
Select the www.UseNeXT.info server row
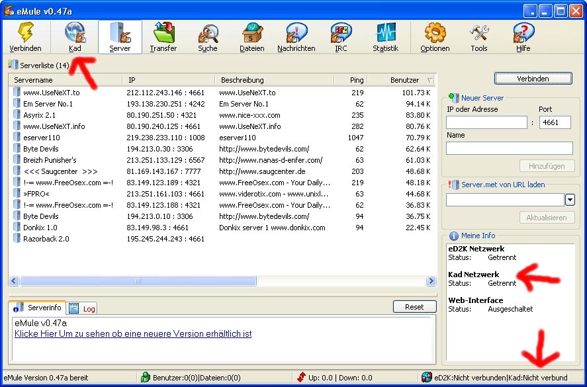[x=222, y=126]
